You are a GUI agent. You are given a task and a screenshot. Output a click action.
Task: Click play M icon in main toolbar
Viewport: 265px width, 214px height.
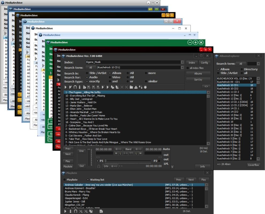click(x=103, y=87)
